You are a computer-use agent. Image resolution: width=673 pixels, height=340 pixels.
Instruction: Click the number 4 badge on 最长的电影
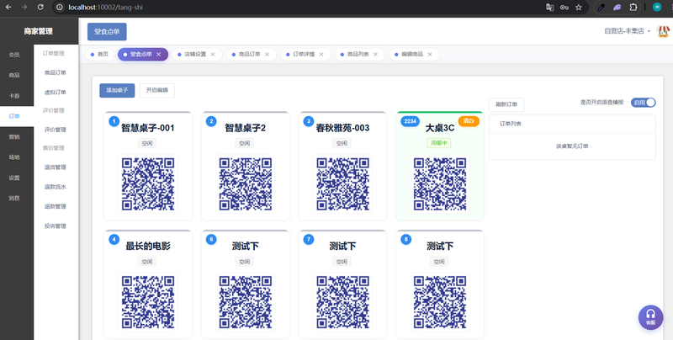tap(114, 240)
